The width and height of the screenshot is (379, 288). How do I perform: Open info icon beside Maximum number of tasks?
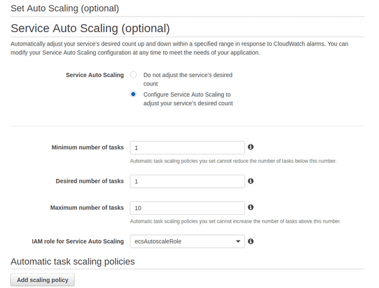(251, 207)
